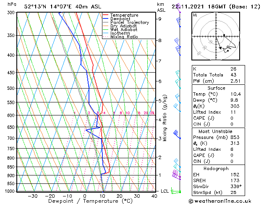The width and height of the screenshot is (264, 204).
Task: Click the blue Dewpoint legend line swatch
Action: [x=106, y=19]
